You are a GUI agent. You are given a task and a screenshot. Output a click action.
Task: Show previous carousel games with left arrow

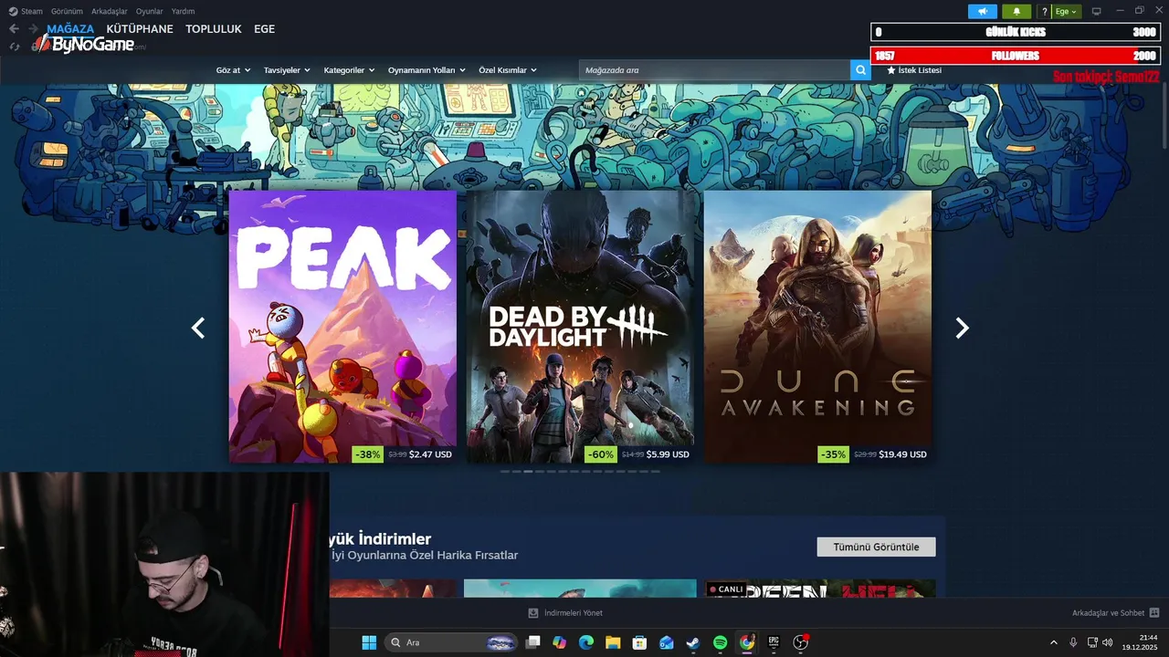[197, 328]
